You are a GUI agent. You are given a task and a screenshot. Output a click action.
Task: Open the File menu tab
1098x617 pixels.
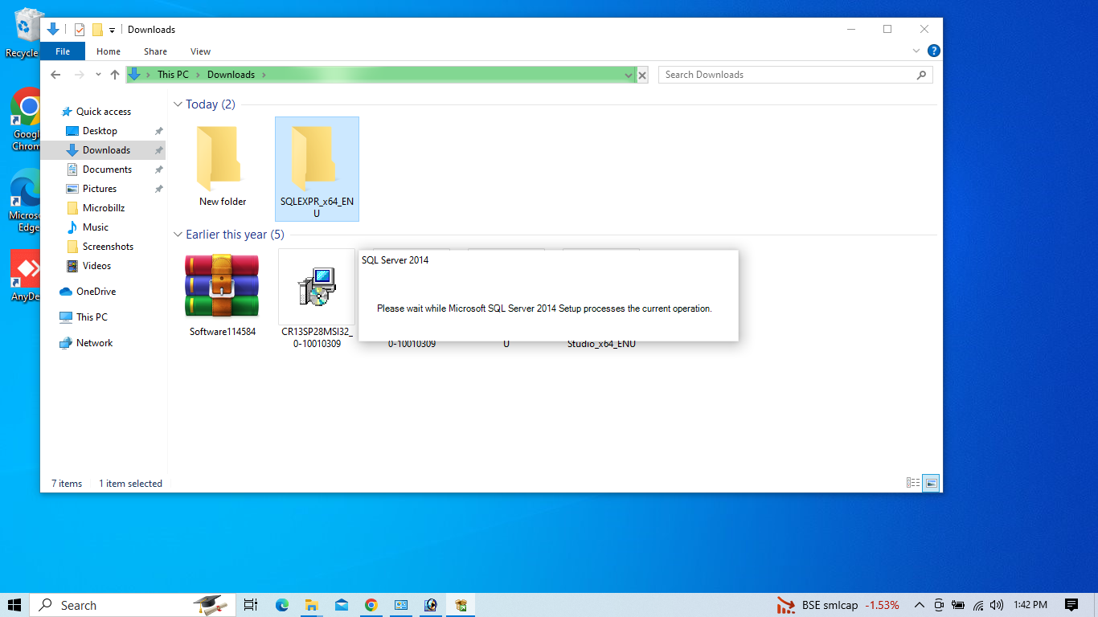point(63,51)
